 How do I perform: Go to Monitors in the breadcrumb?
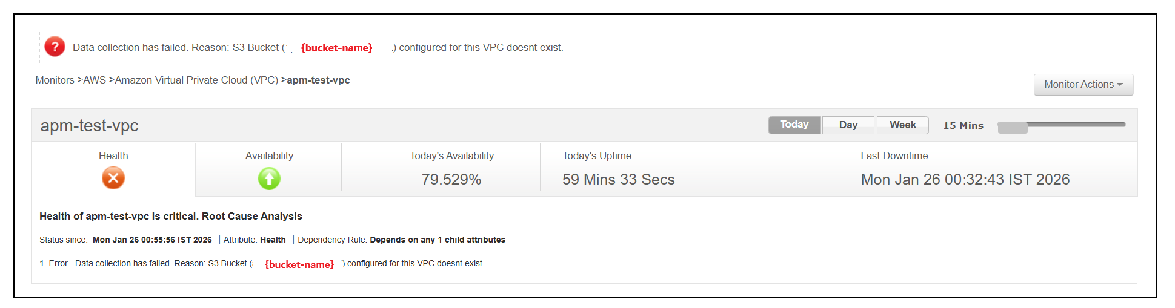coord(55,80)
